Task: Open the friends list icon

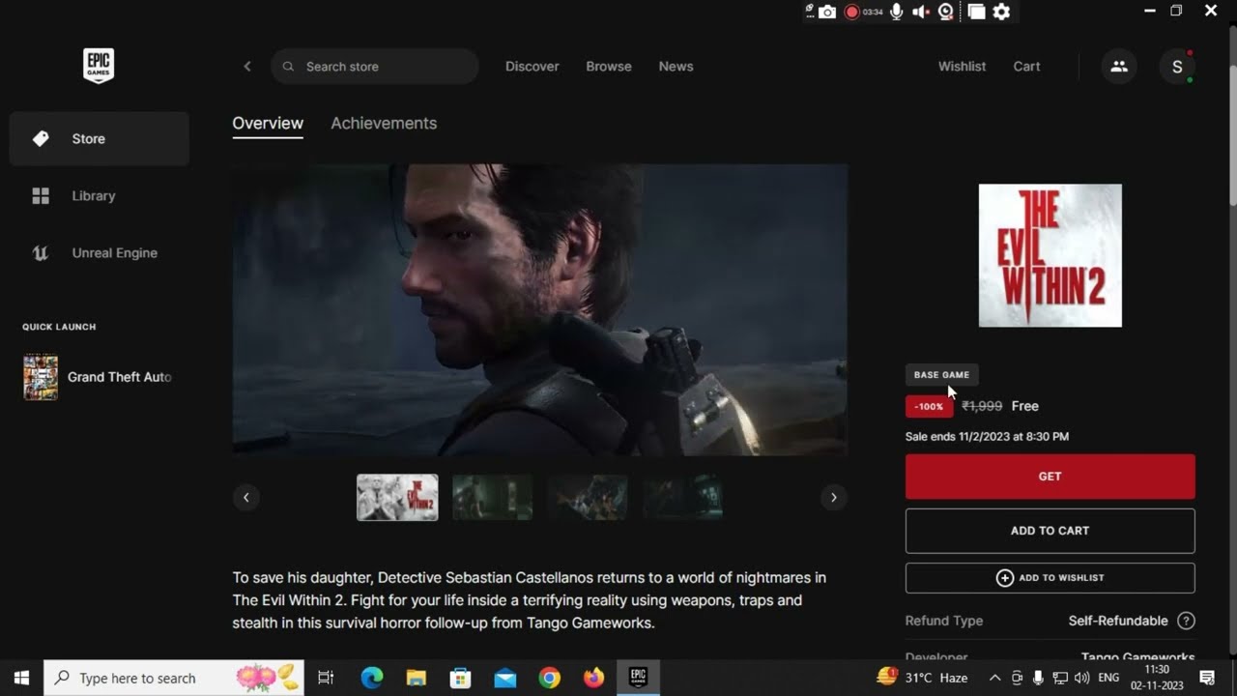Action: [1119, 66]
